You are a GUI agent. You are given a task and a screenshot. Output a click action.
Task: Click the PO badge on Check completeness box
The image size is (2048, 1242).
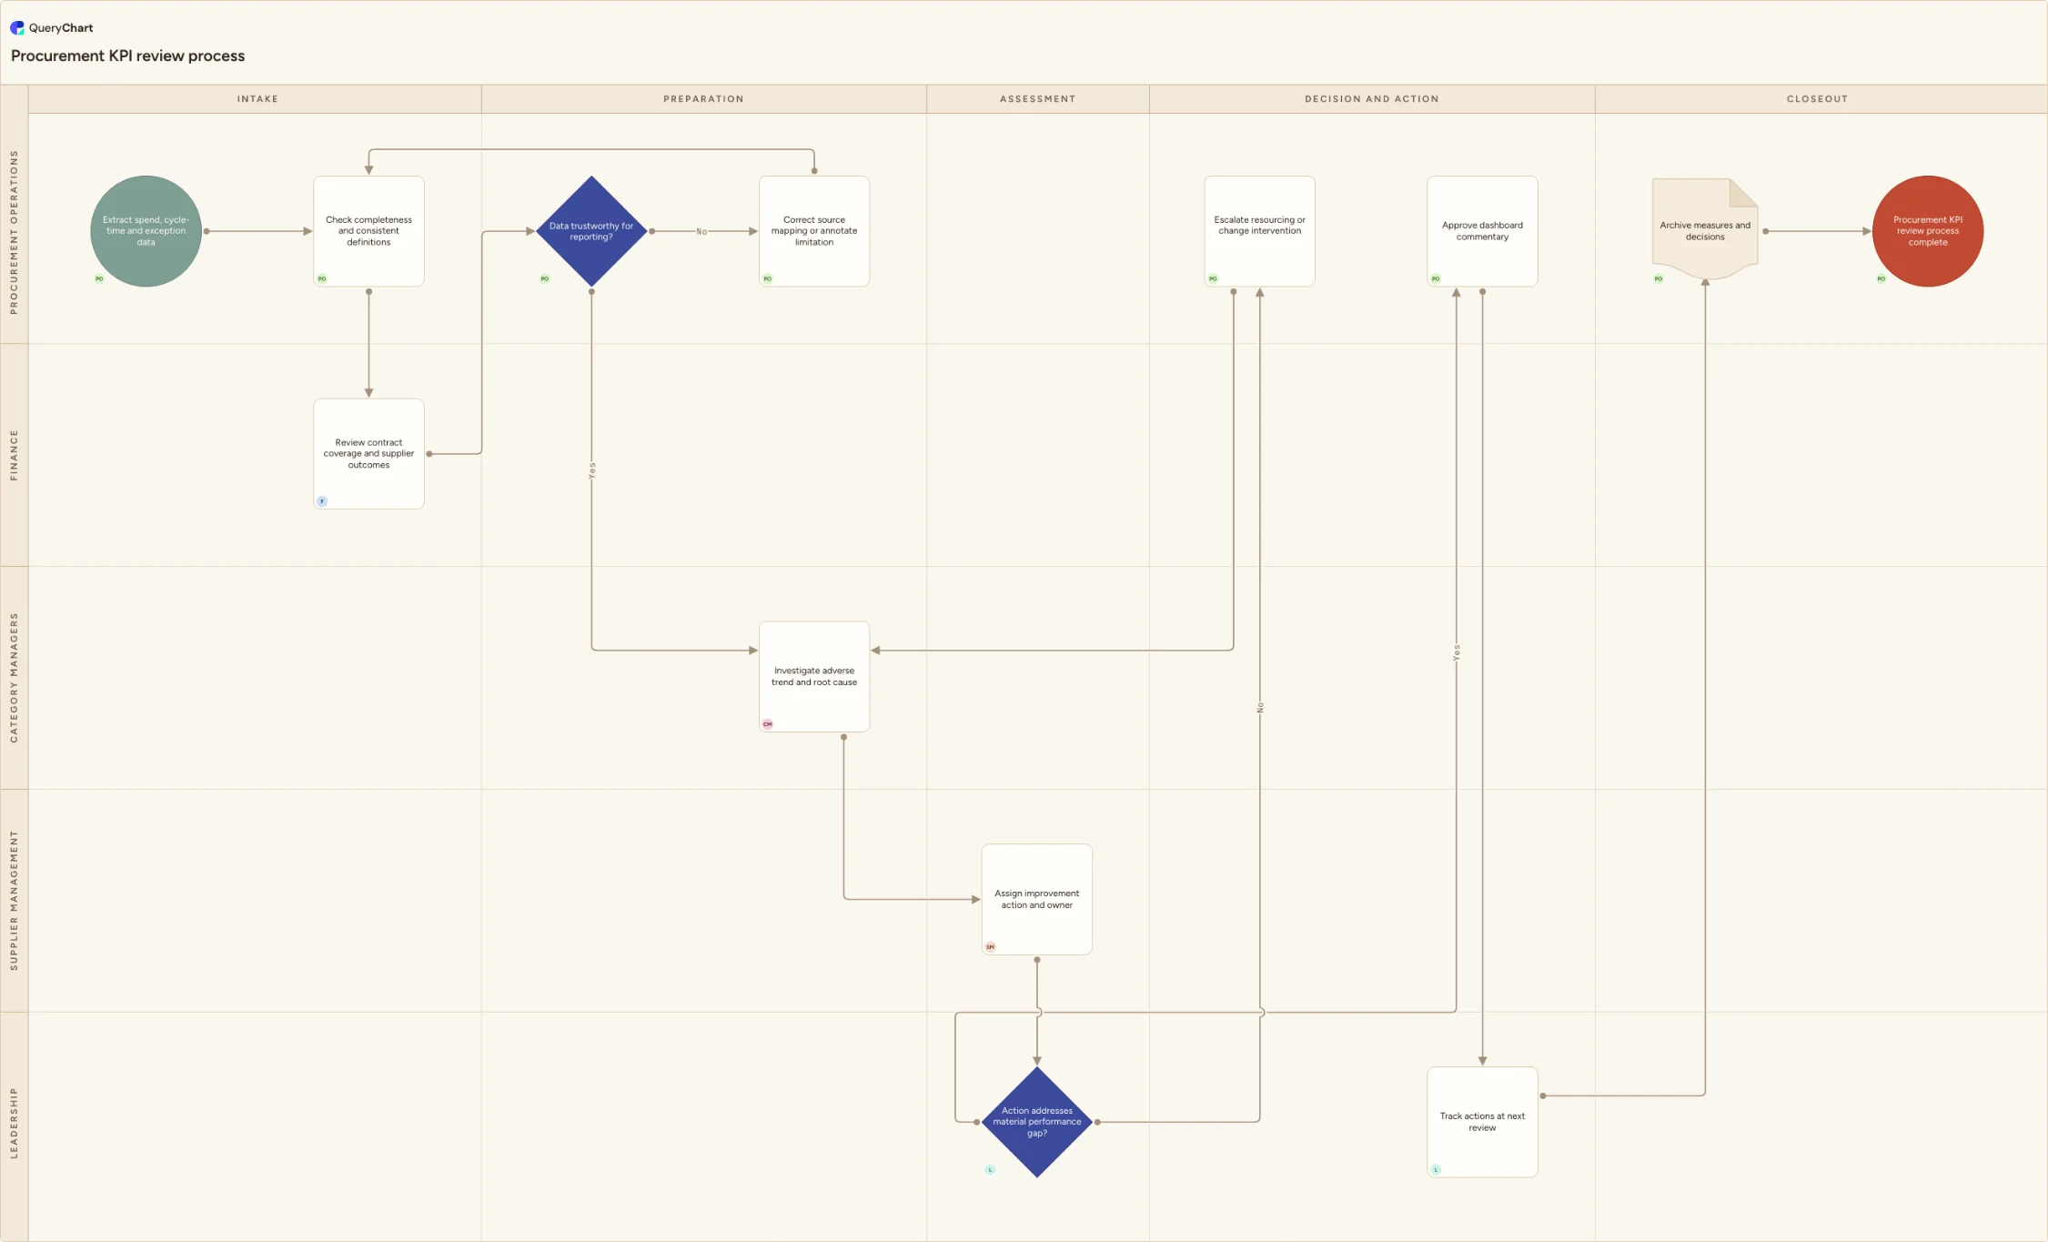click(x=322, y=278)
